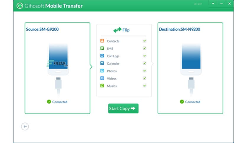
Task: Click the Musics label
Action: (112, 86)
